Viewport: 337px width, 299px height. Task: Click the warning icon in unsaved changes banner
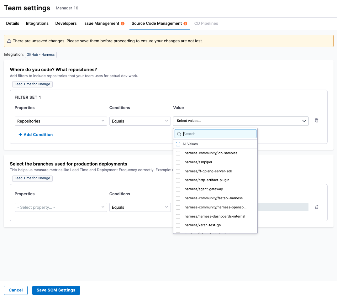[9, 41]
